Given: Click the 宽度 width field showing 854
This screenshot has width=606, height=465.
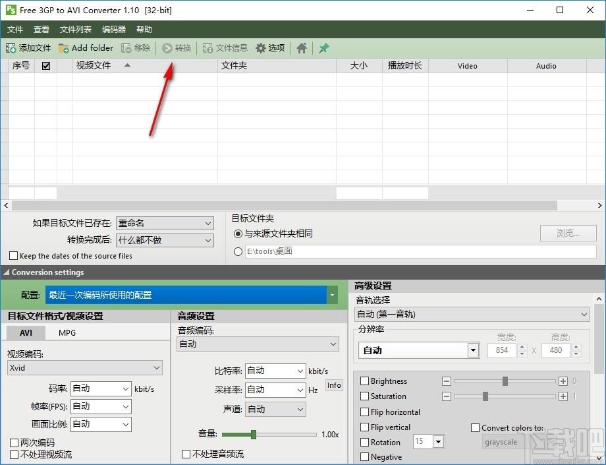Looking at the screenshot, I should 502,350.
